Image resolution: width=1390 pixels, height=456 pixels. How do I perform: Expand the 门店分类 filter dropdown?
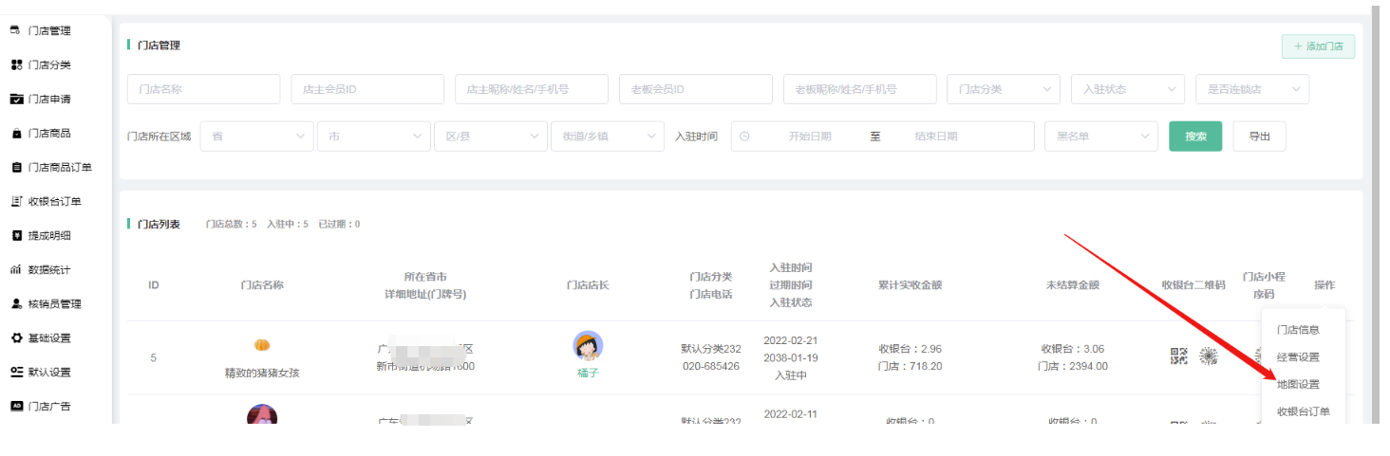tap(1003, 89)
